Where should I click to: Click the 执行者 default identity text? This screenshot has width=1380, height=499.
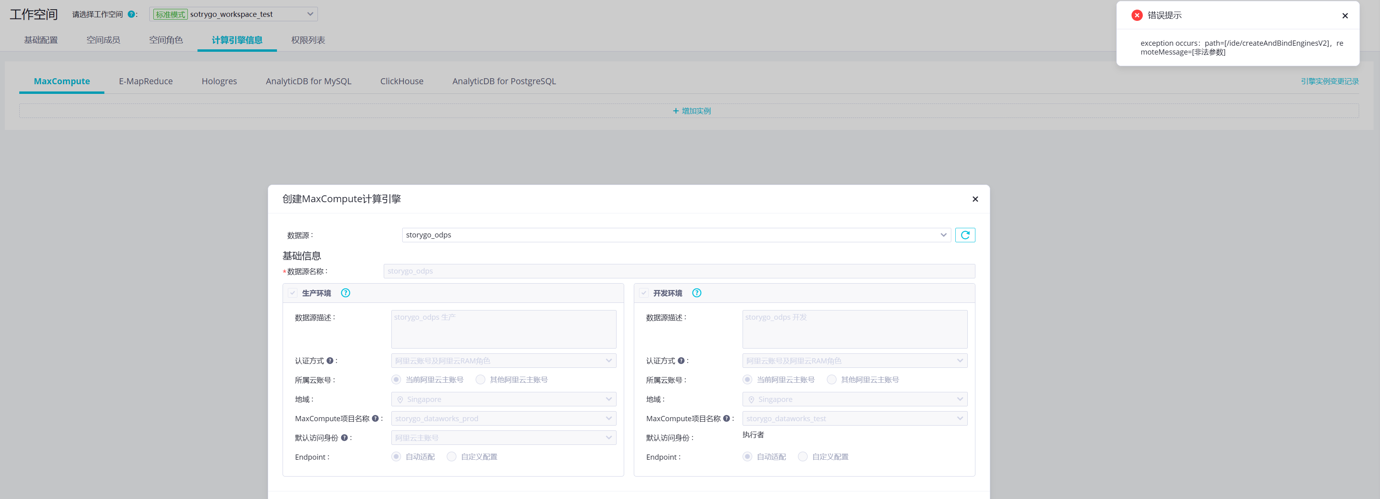(753, 435)
